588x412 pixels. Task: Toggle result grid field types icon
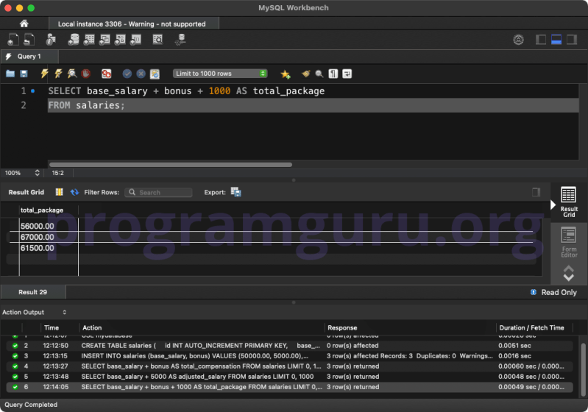(60, 192)
